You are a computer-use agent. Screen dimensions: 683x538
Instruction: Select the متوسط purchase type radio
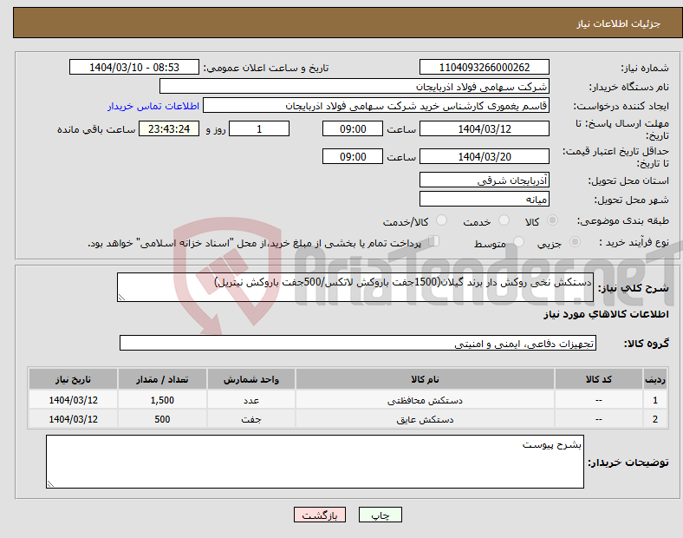pyautogui.click(x=518, y=242)
